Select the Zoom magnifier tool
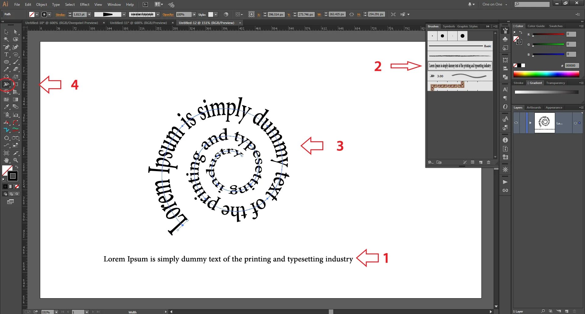 pos(16,160)
